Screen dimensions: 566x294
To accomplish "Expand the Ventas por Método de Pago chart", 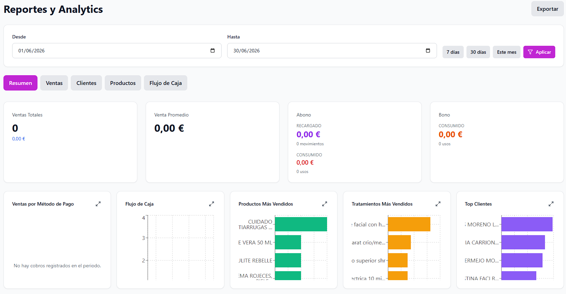I will coord(98,204).
